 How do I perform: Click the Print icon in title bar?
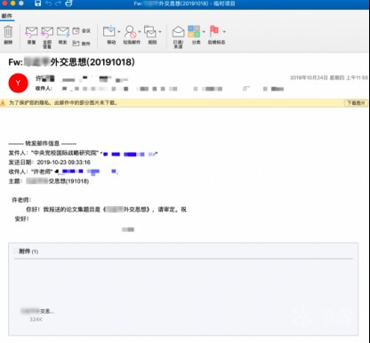coord(68,4)
